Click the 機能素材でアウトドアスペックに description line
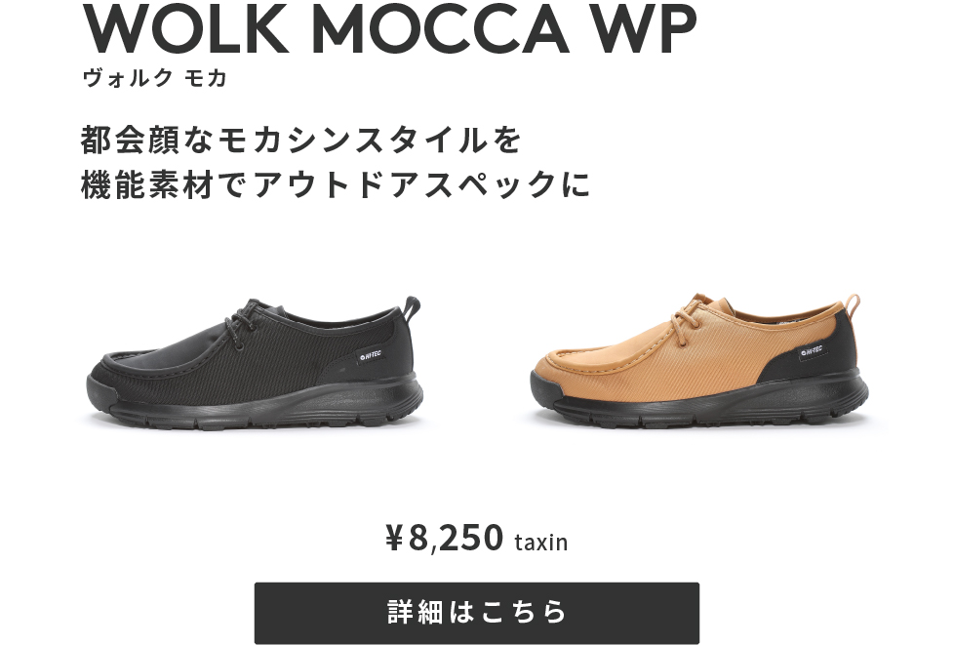This screenshot has width=954, height=645. point(336,184)
